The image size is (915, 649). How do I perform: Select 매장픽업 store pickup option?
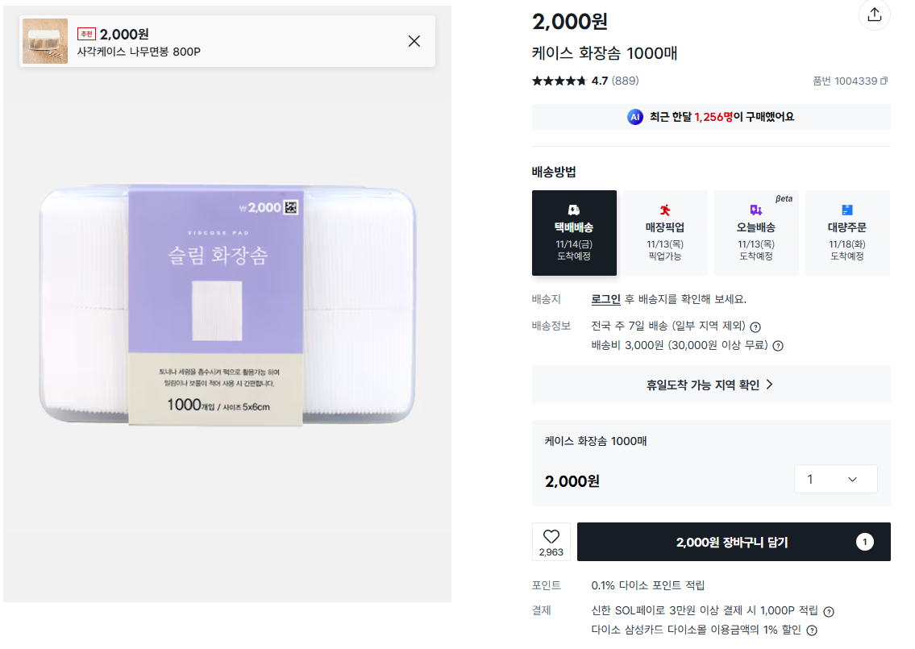click(665, 233)
